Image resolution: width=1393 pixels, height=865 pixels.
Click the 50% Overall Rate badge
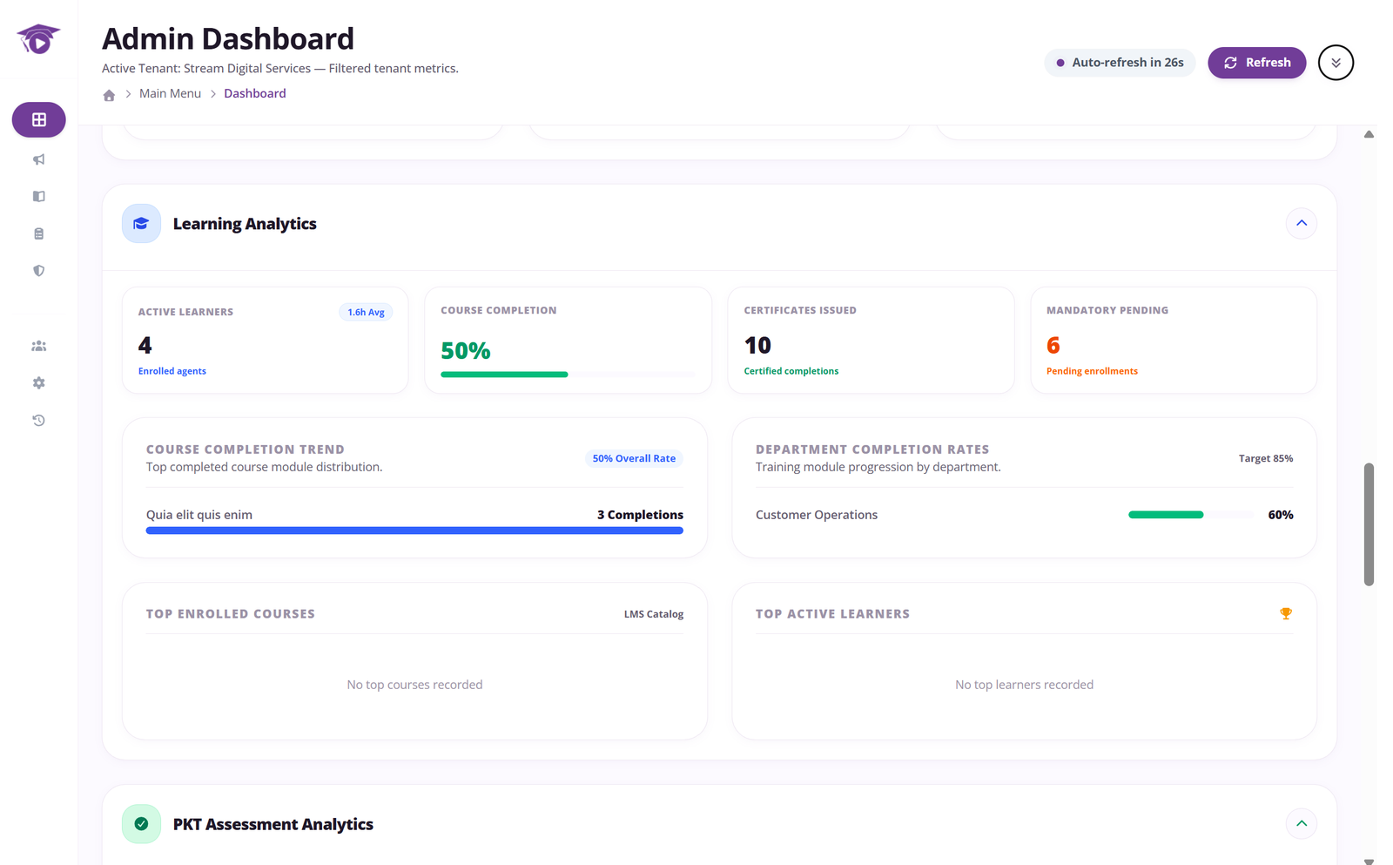tap(634, 458)
